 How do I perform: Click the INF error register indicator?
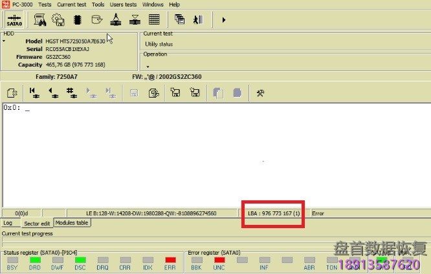pos(265,260)
